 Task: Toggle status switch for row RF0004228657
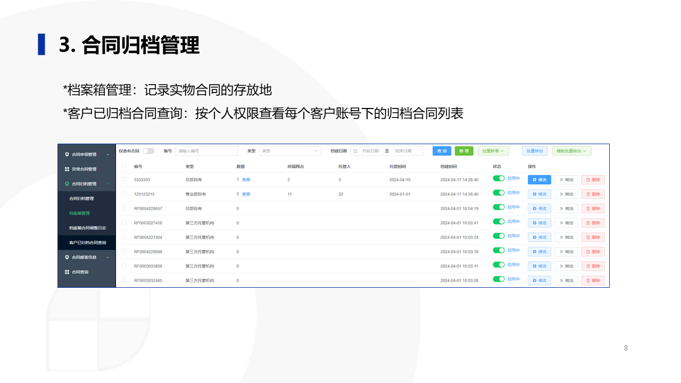coord(499,207)
